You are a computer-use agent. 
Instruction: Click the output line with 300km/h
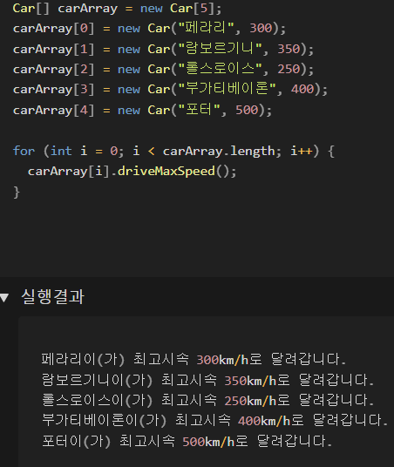point(194,359)
